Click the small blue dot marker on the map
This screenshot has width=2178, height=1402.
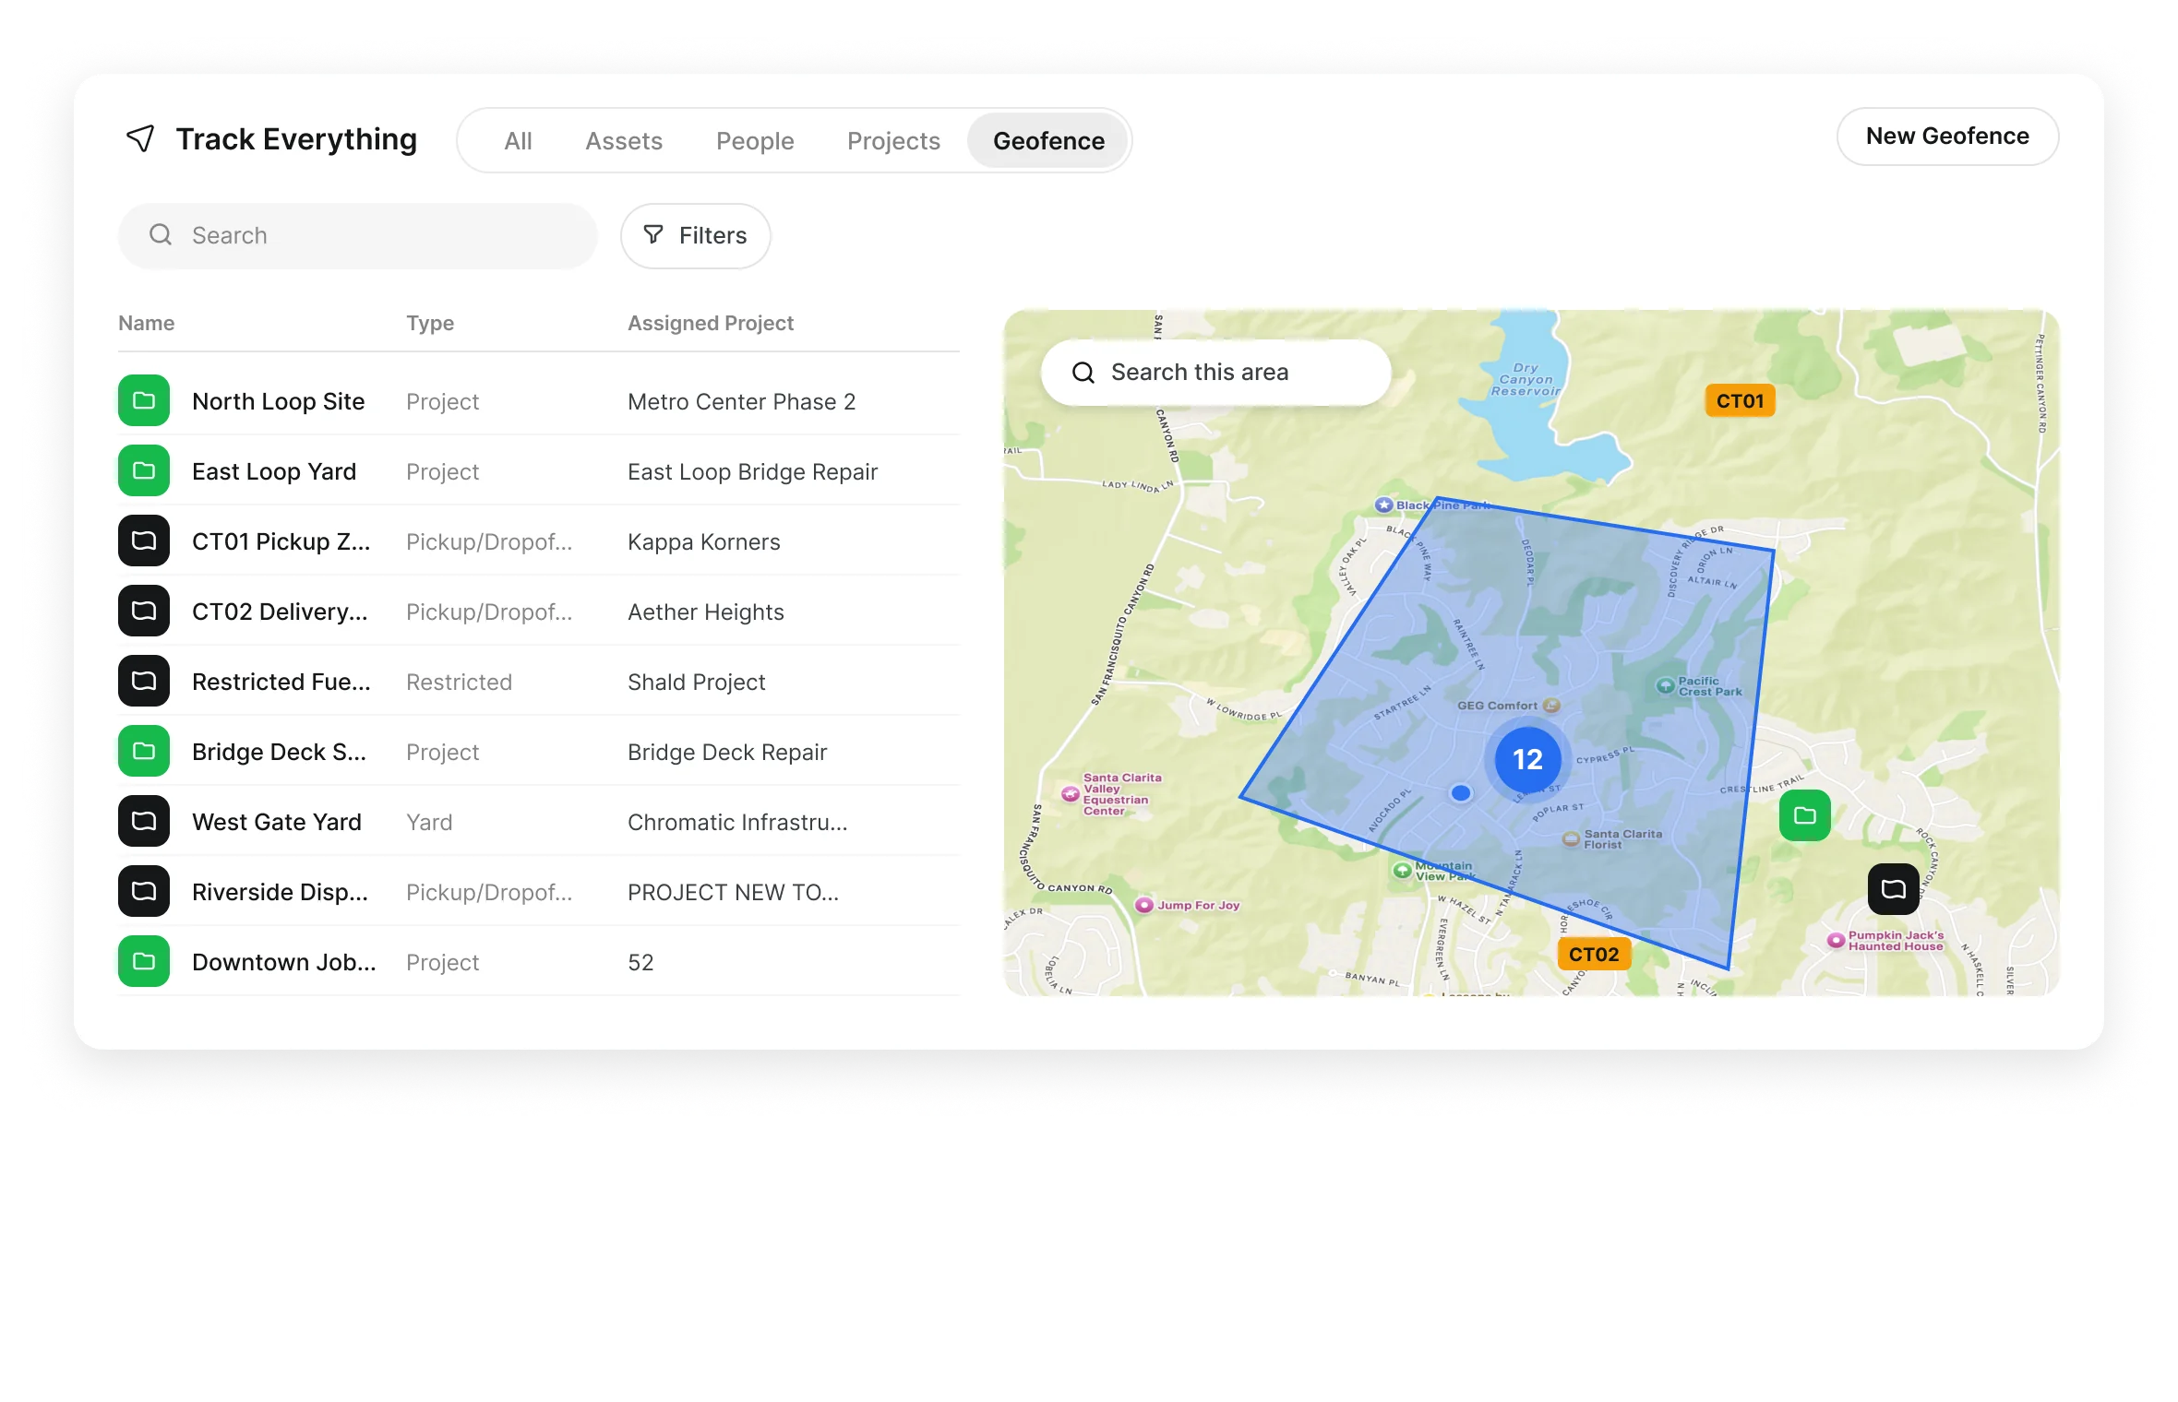click(x=1461, y=792)
